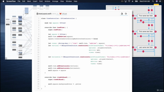
Task: Follow the GitLab link in snippet header
Action: [x=64, y=14]
